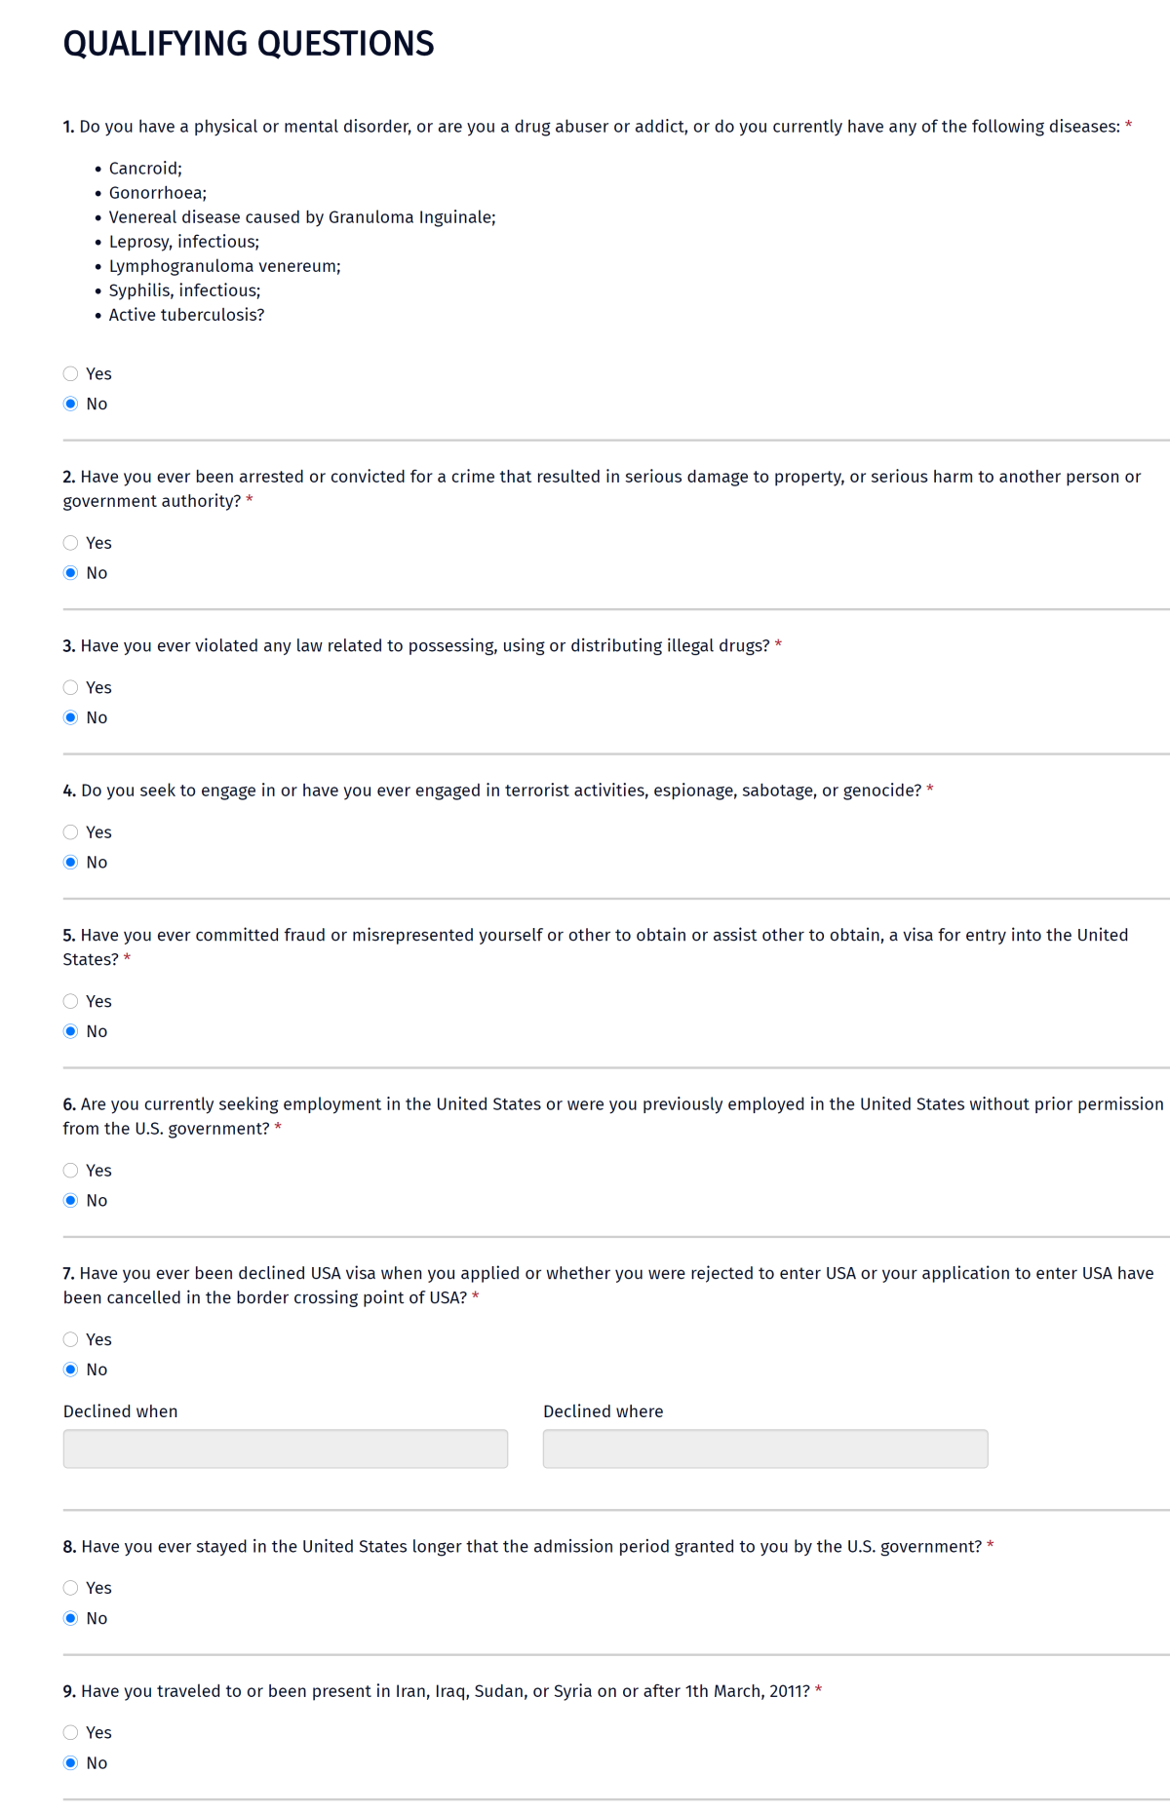The image size is (1170, 1814).
Task: Select No for the U.S. employment question
Action: point(71,1200)
